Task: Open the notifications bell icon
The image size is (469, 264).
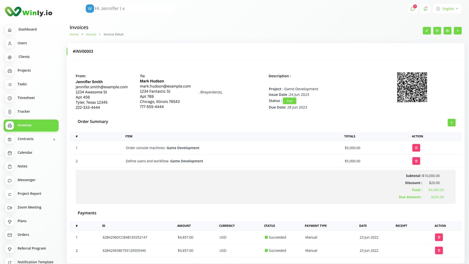Action: 425,9
